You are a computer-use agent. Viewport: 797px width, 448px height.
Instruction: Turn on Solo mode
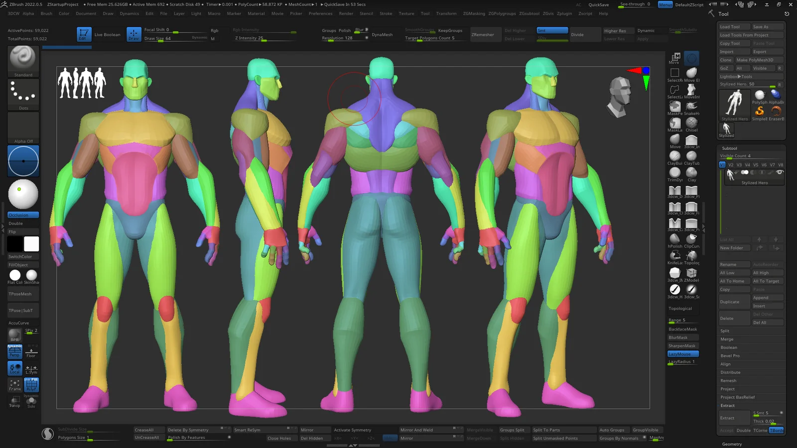(31, 402)
